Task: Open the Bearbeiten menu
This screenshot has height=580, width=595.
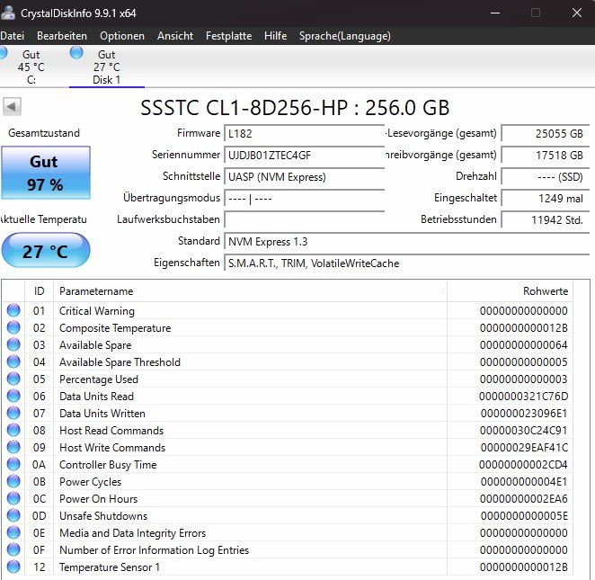Action: point(62,36)
